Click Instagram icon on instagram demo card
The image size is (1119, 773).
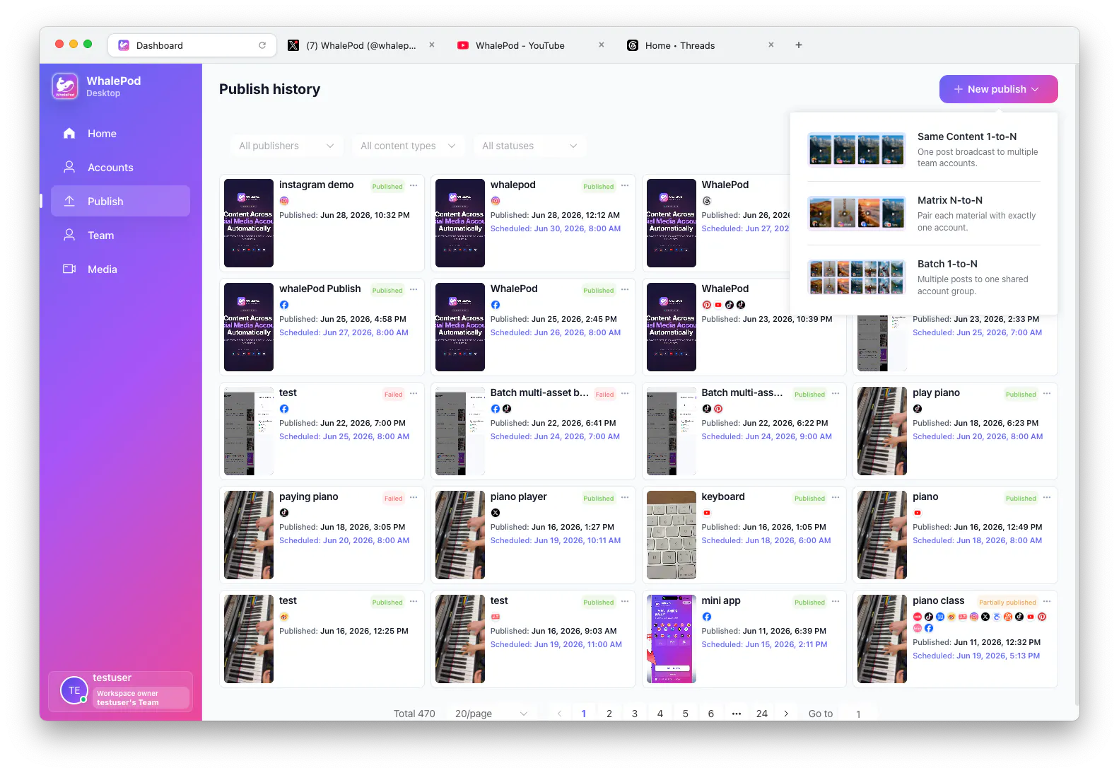pos(284,201)
